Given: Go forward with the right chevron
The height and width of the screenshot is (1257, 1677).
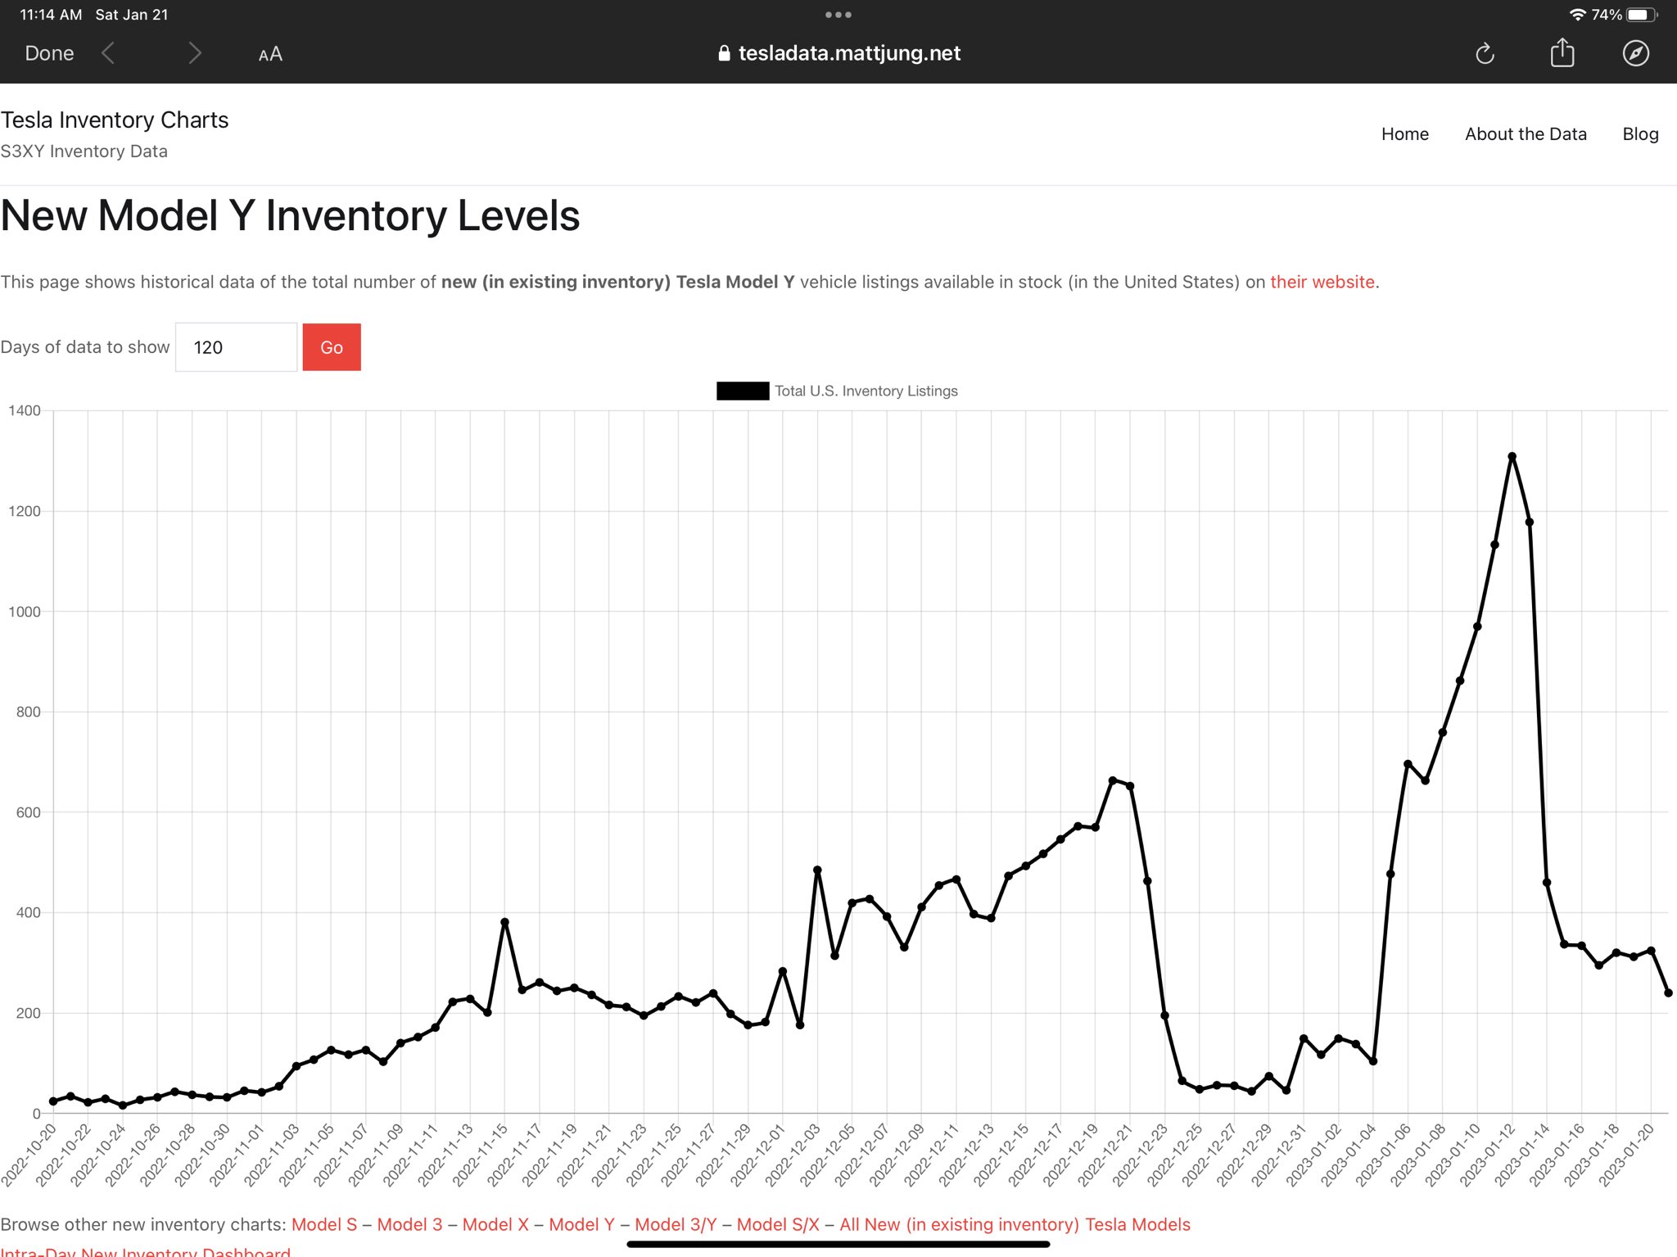Looking at the screenshot, I should pyautogui.click(x=194, y=53).
